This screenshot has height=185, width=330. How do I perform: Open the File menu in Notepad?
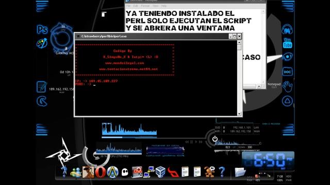(x=128, y=6)
